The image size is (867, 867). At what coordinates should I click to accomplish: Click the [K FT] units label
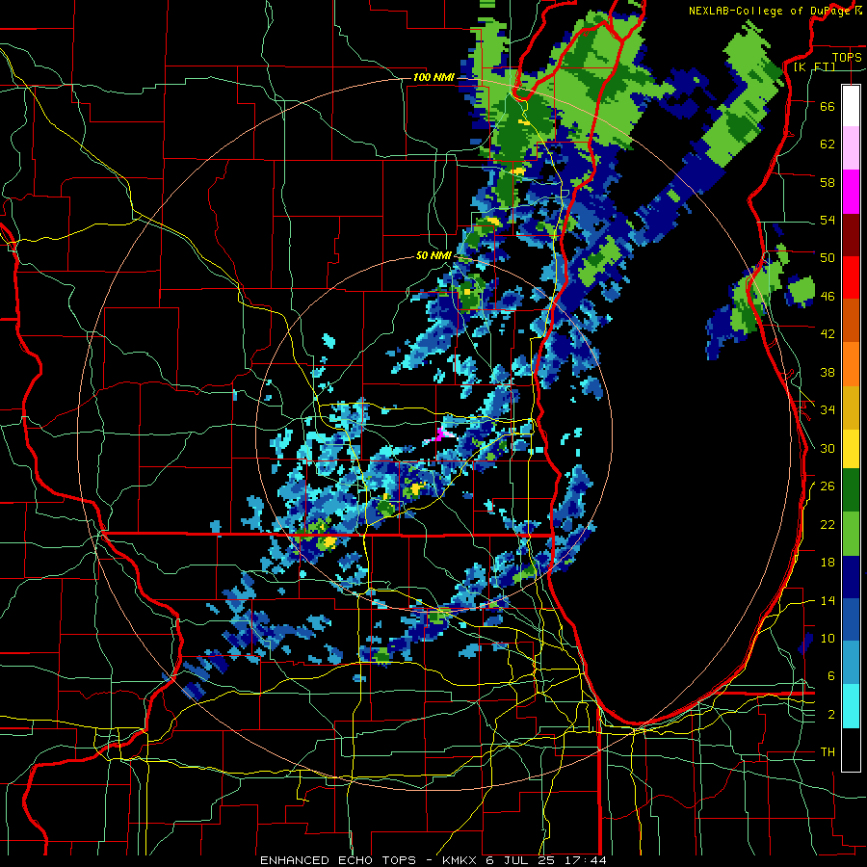point(814,66)
